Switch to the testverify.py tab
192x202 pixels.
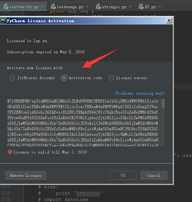tap(23, 7)
